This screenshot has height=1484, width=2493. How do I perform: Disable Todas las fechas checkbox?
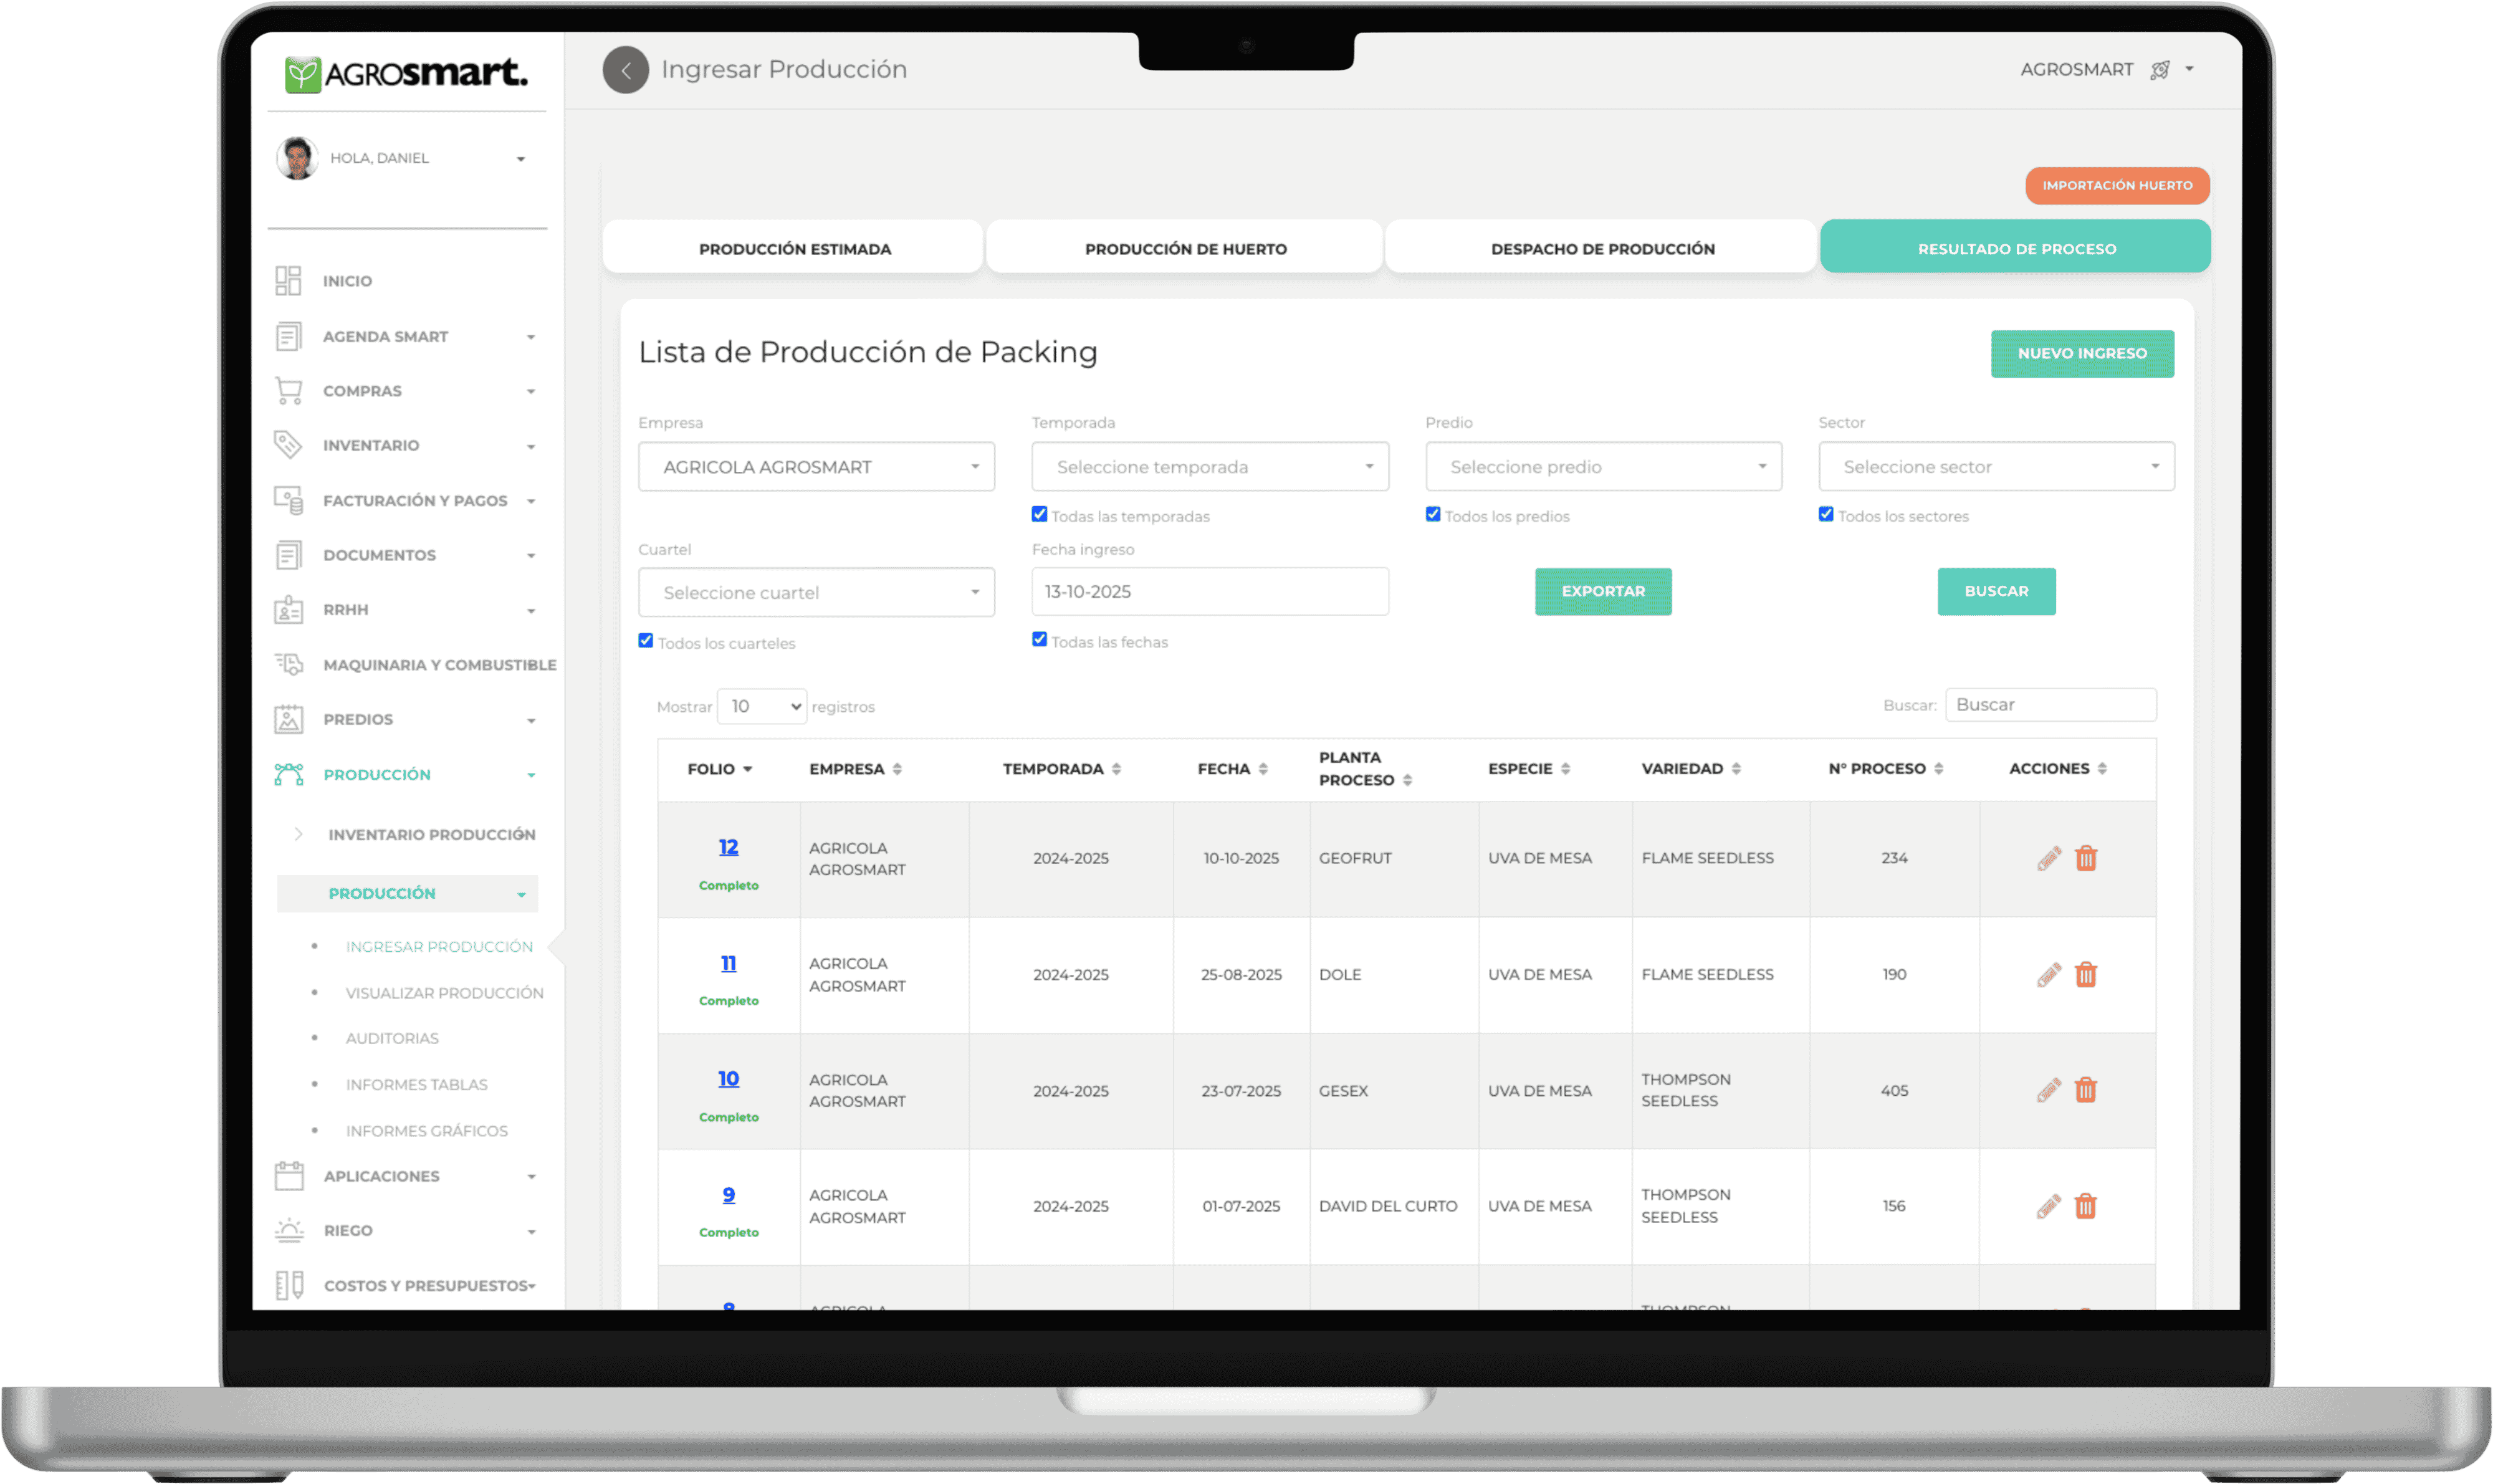click(1039, 640)
